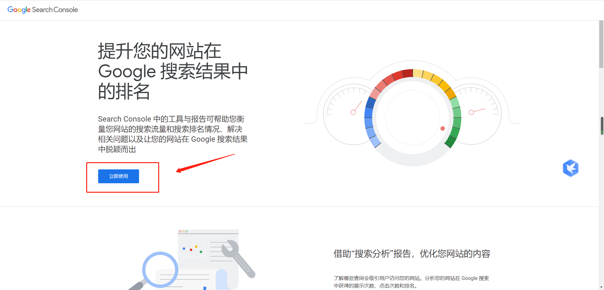Click the floating Xunlei hummingbird icon
Screen dimensions: 604x290
pyautogui.click(x=571, y=168)
